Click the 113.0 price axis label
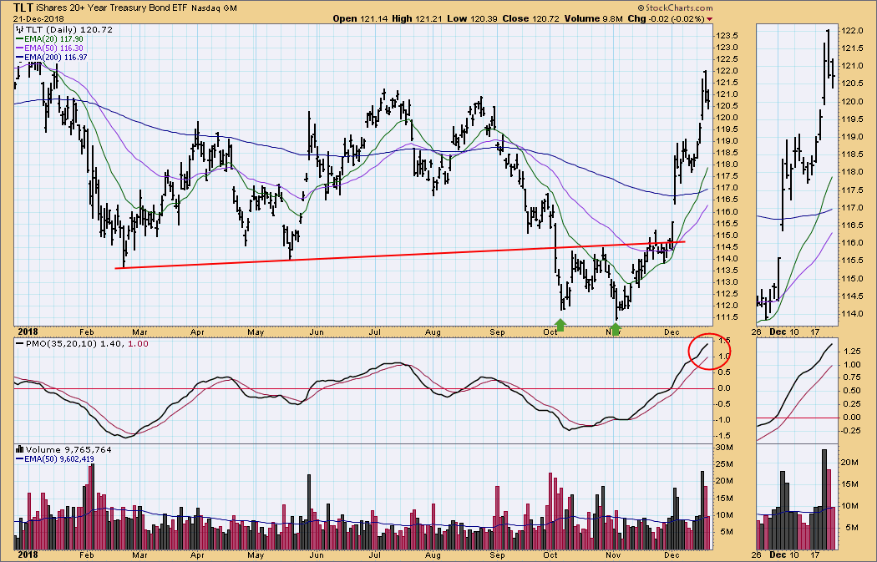The height and width of the screenshot is (562, 877). pyautogui.click(x=727, y=282)
